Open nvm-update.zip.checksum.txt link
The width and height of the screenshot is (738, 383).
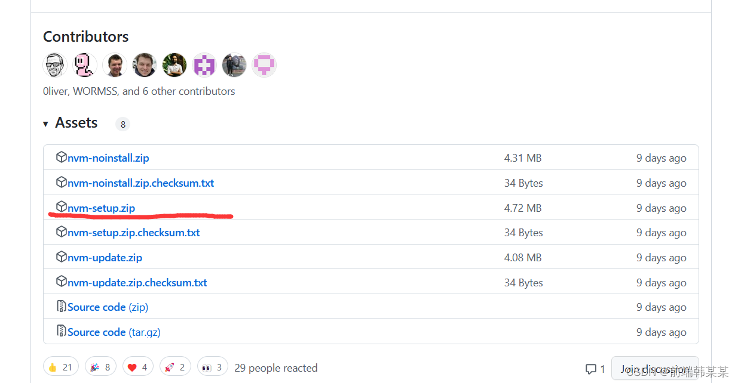tap(137, 283)
